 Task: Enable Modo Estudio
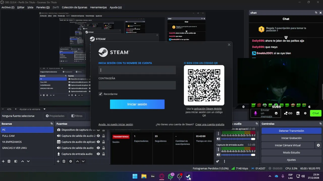tap(291, 153)
